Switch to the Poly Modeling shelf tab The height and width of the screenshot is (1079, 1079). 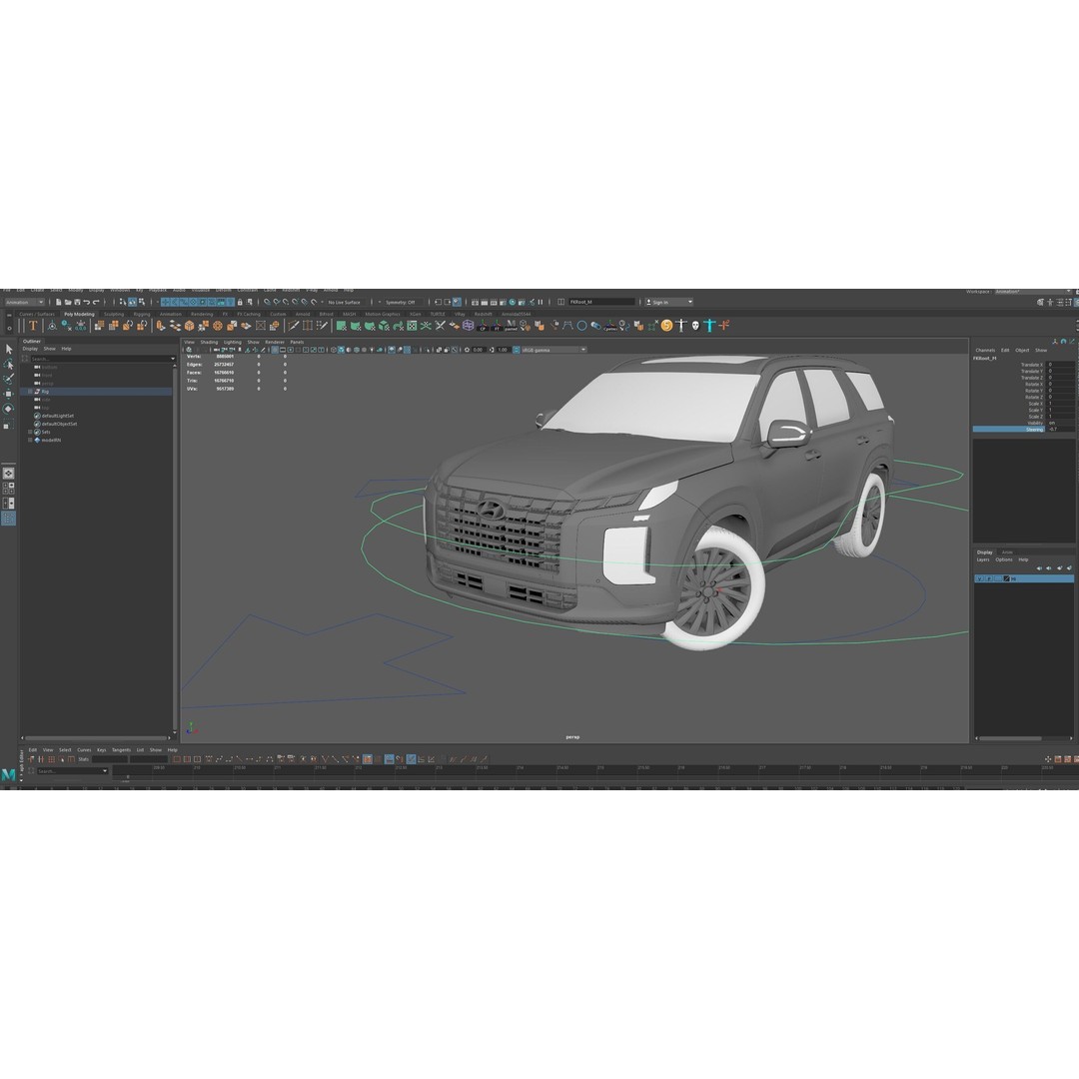[79, 314]
